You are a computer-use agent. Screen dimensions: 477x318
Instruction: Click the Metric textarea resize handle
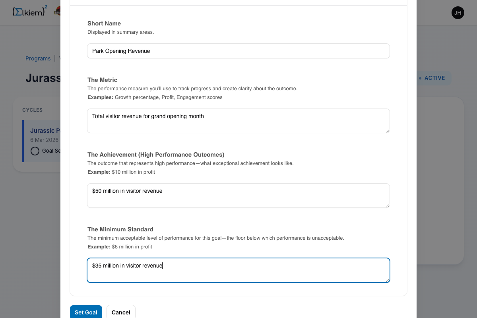point(388,131)
